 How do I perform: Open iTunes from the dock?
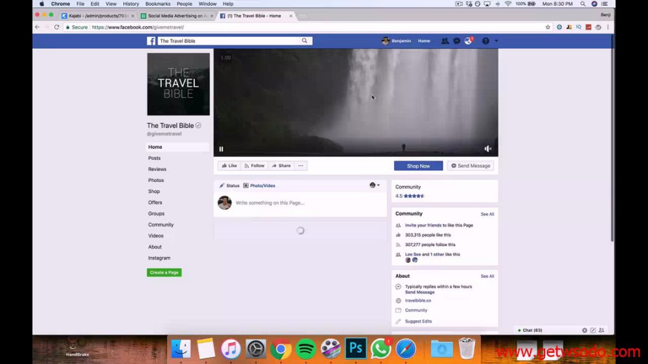[231, 348]
